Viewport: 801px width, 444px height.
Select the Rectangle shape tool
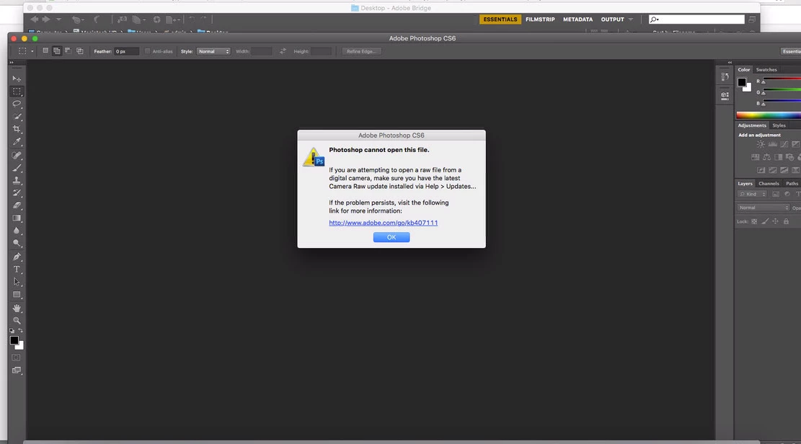[17, 295]
